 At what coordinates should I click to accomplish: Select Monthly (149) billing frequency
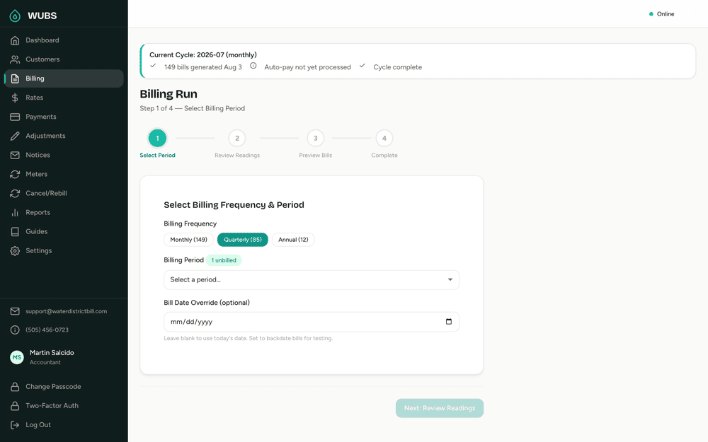click(x=189, y=240)
